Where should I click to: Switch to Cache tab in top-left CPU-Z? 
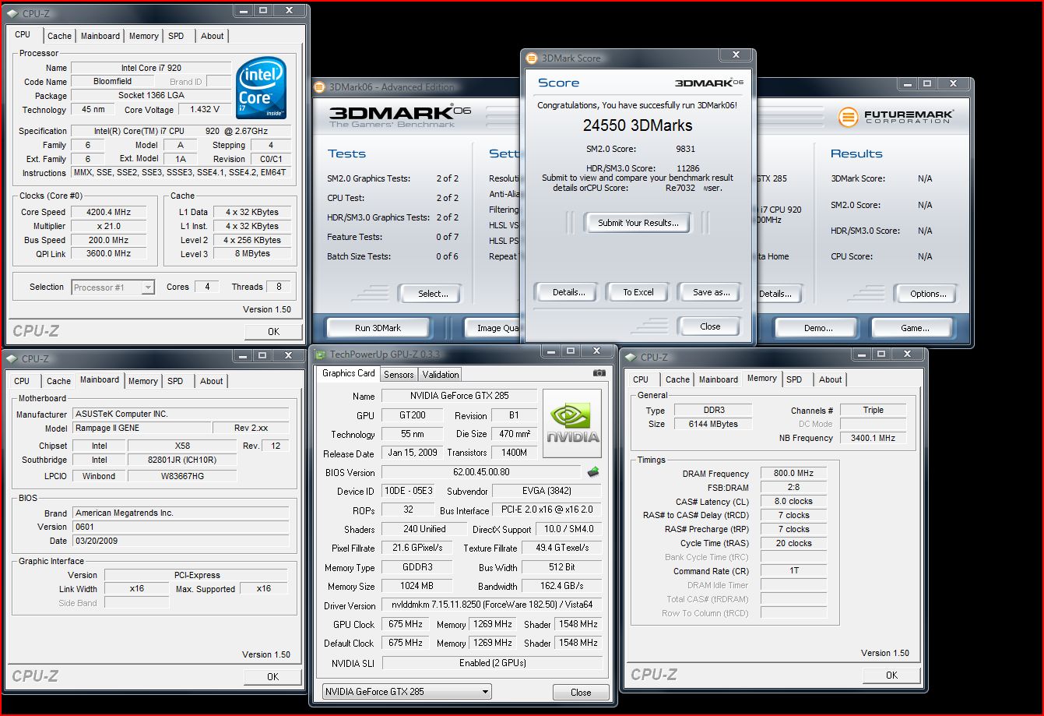tap(59, 36)
